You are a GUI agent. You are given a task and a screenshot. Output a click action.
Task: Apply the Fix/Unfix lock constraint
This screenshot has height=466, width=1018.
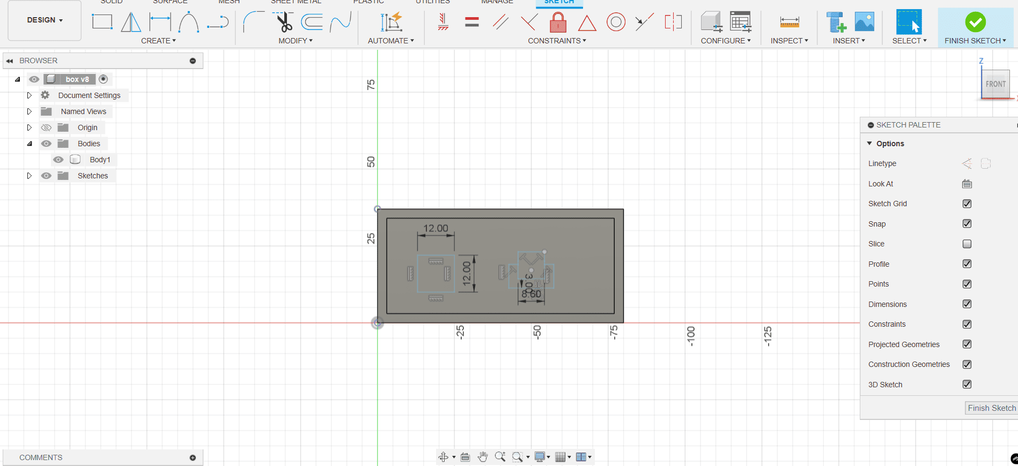click(x=558, y=22)
